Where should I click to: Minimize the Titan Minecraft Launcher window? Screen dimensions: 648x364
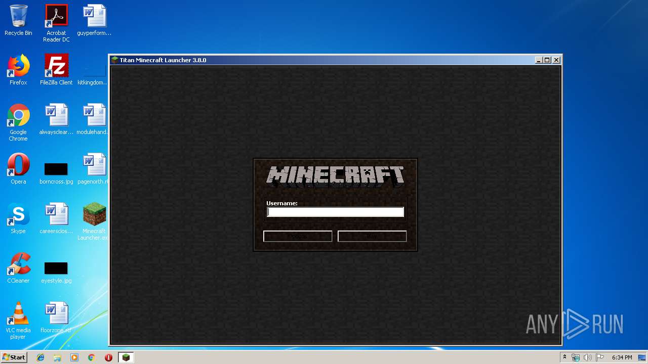point(539,60)
